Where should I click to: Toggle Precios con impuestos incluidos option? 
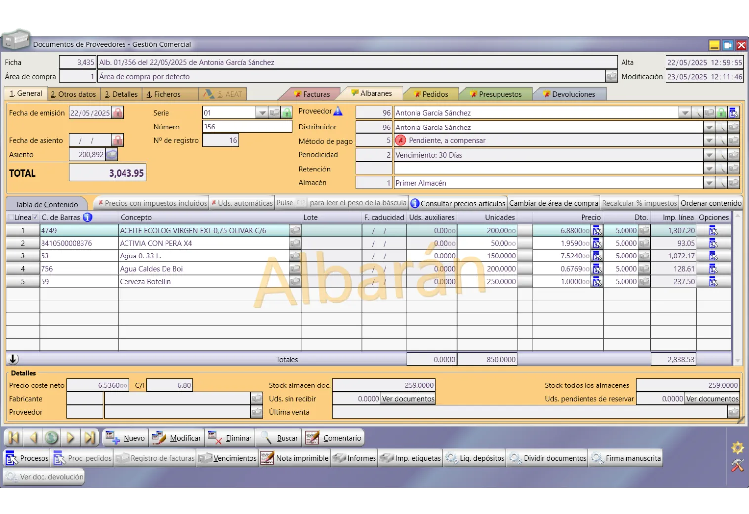[x=152, y=203]
